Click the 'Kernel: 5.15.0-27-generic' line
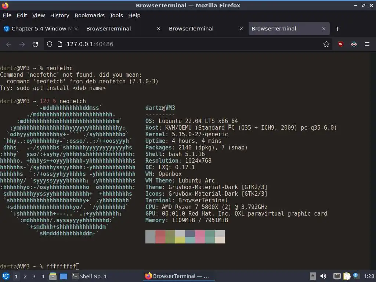Screen dimensions: 376x282 (x=187, y=134)
